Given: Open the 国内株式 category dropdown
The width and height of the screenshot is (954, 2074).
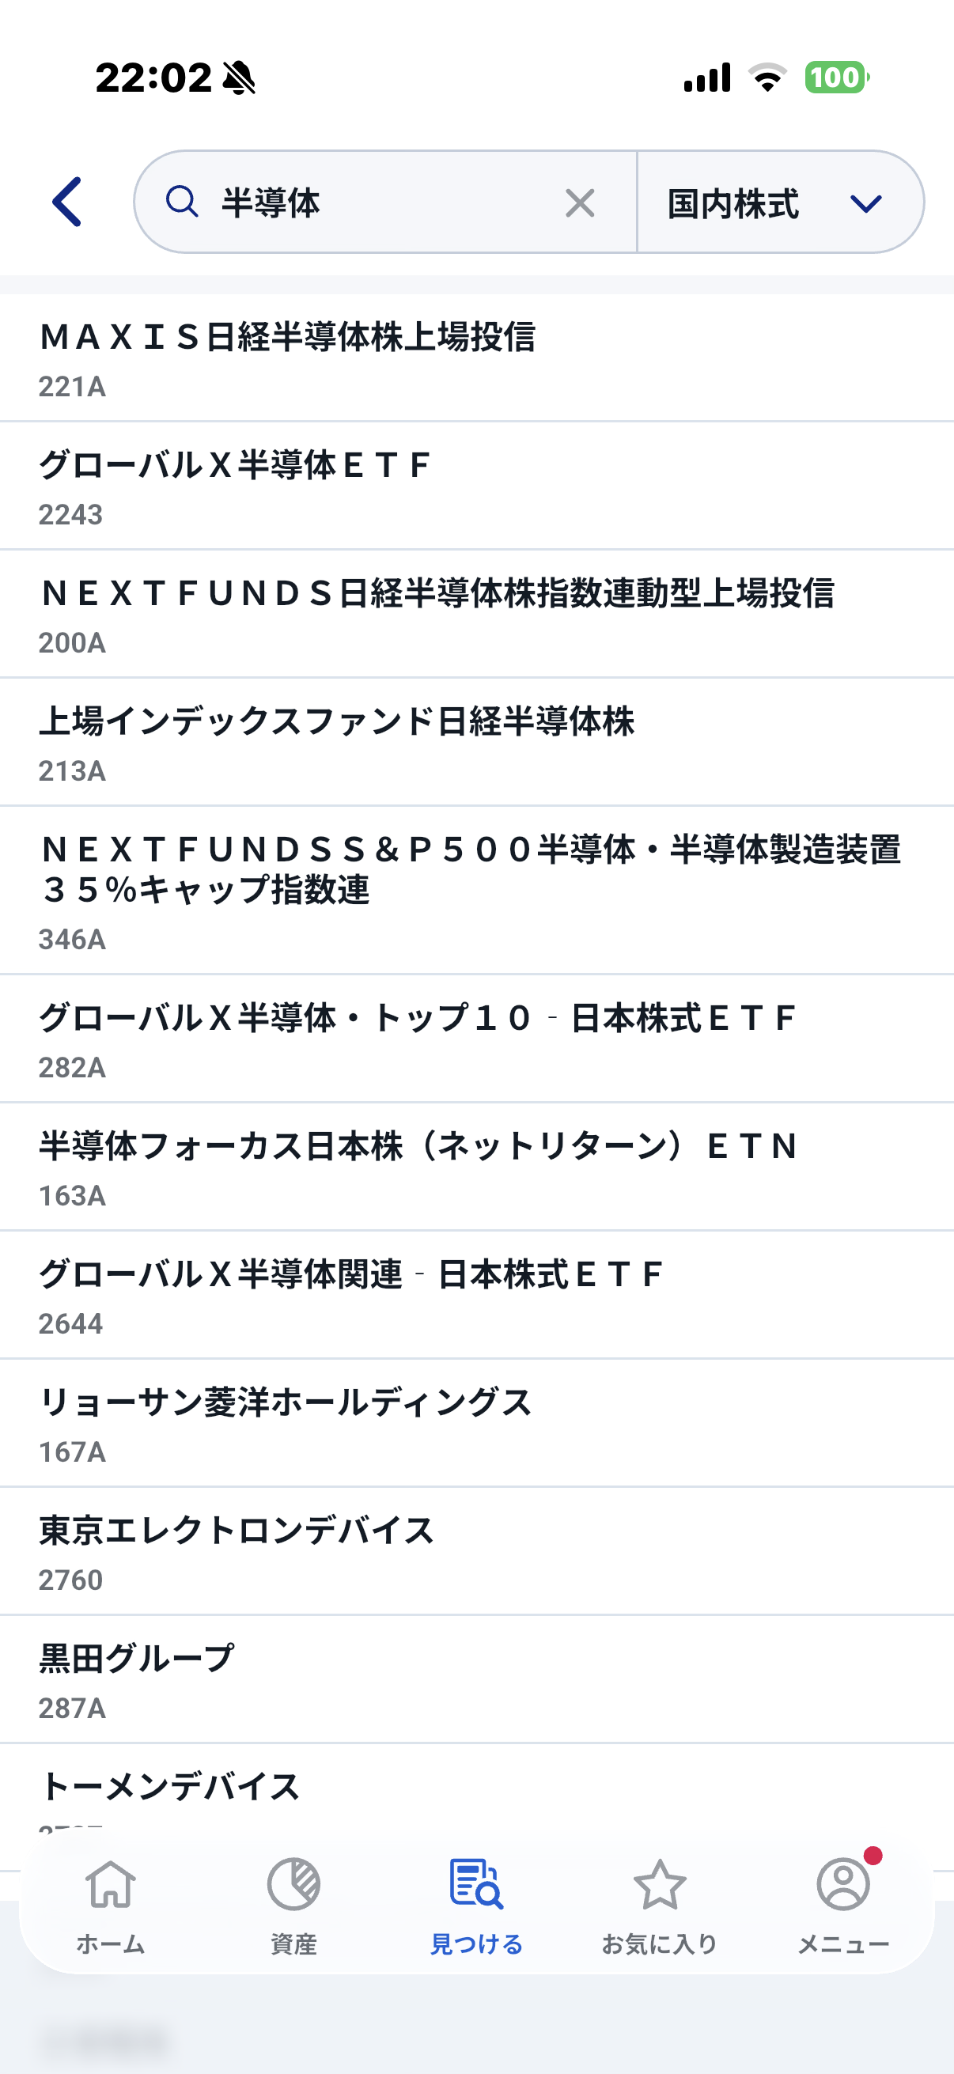Looking at the screenshot, I should [779, 202].
